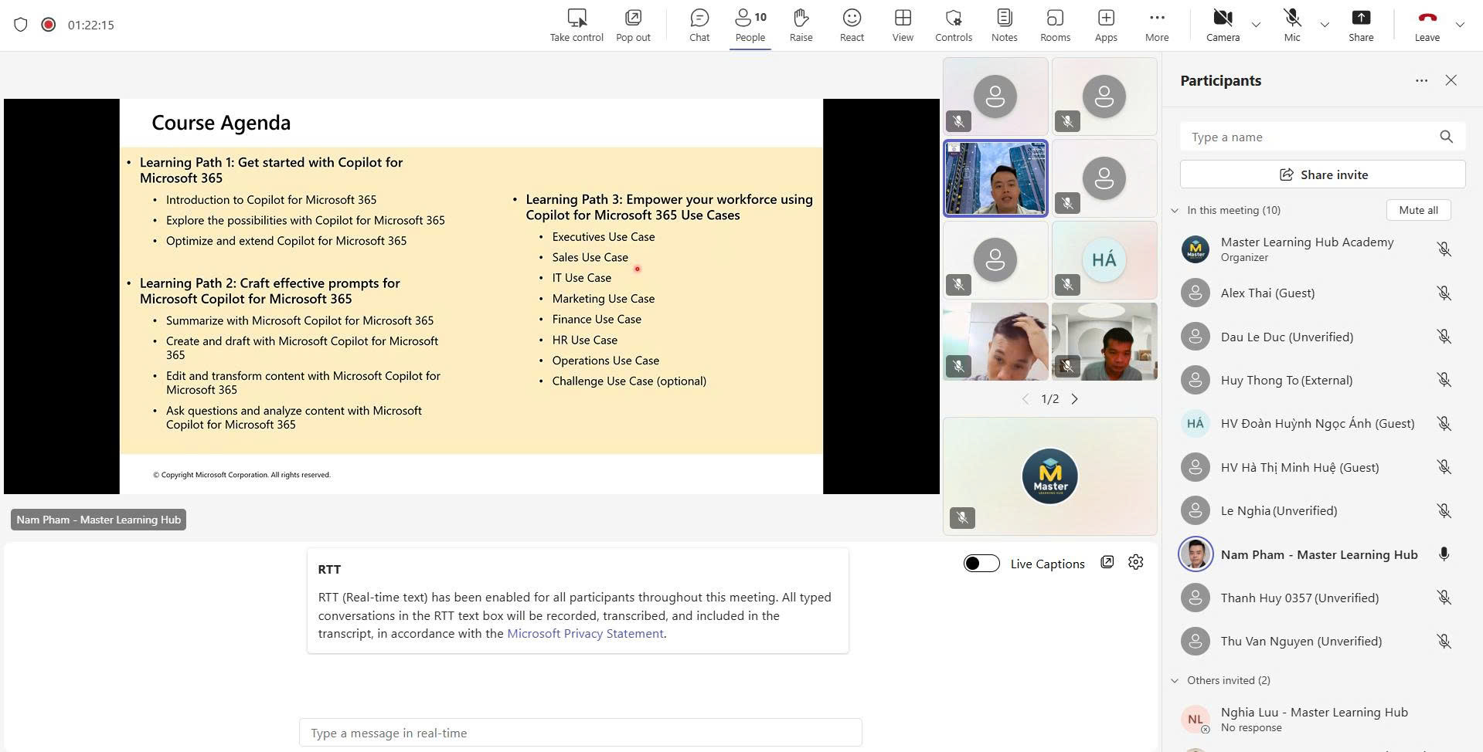Image resolution: width=1483 pixels, height=752 pixels.
Task: Open captions settings gear
Action: [x=1135, y=562]
